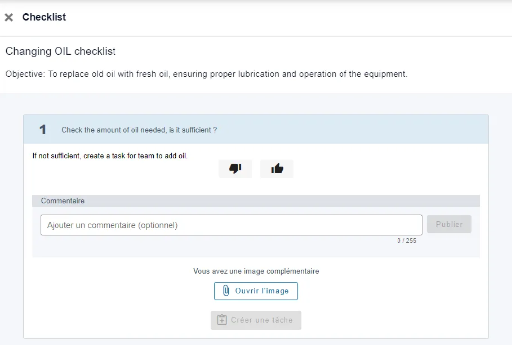The width and height of the screenshot is (512, 345).
Task: Focus the Ajouter un commentaire field
Action: 231,225
